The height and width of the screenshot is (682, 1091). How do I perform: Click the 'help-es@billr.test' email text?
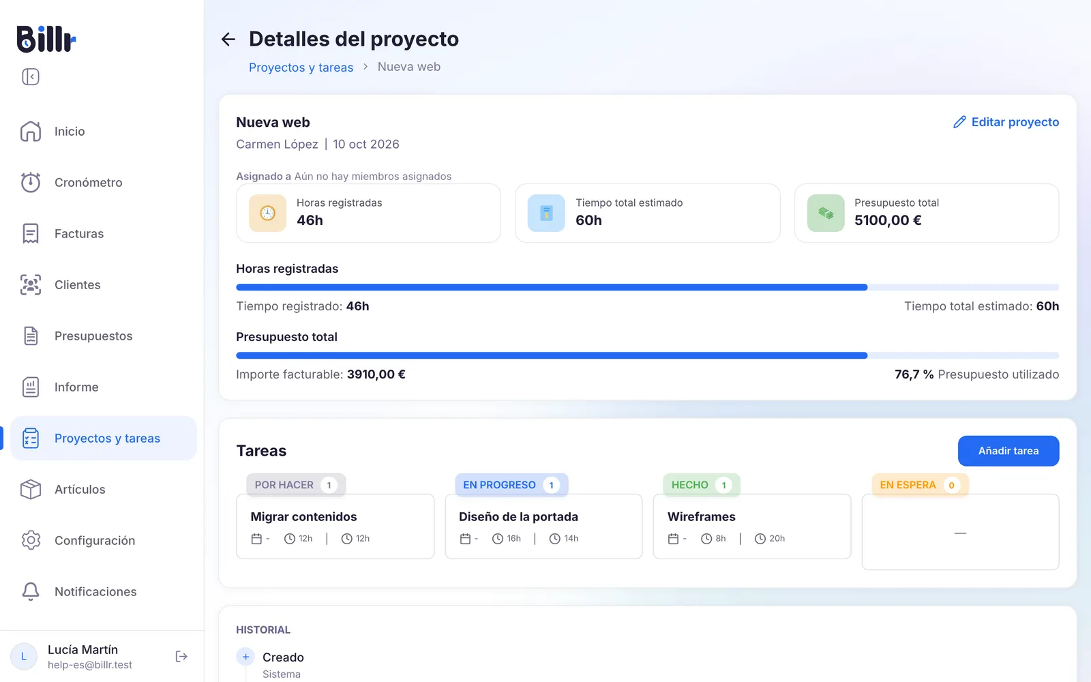pos(90,665)
